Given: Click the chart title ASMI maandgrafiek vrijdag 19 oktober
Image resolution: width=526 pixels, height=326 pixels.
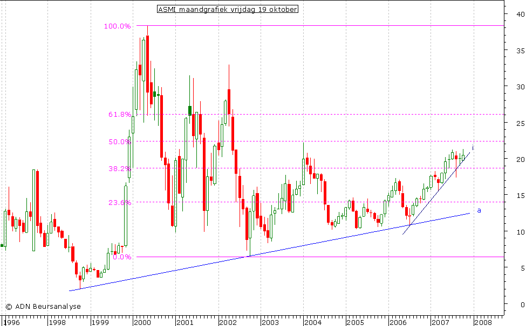Looking at the screenshot, I should (x=228, y=9).
